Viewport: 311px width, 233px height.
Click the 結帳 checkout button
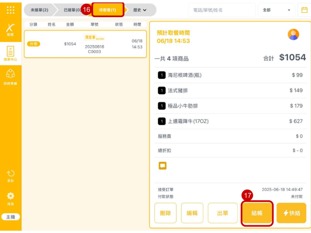(257, 213)
